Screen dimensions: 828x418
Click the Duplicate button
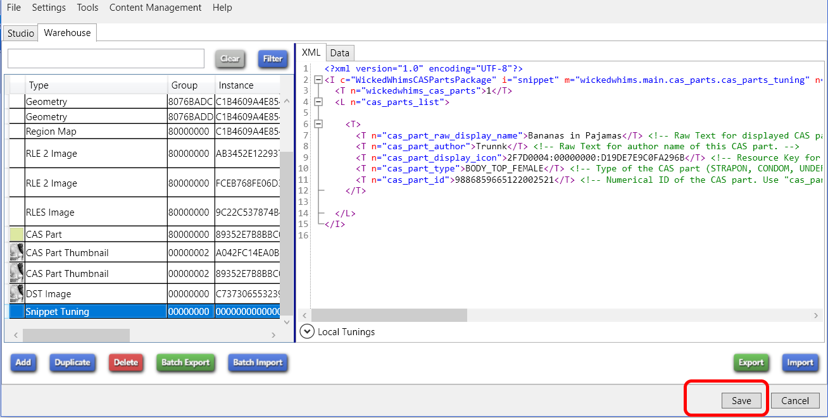[x=72, y=362]
